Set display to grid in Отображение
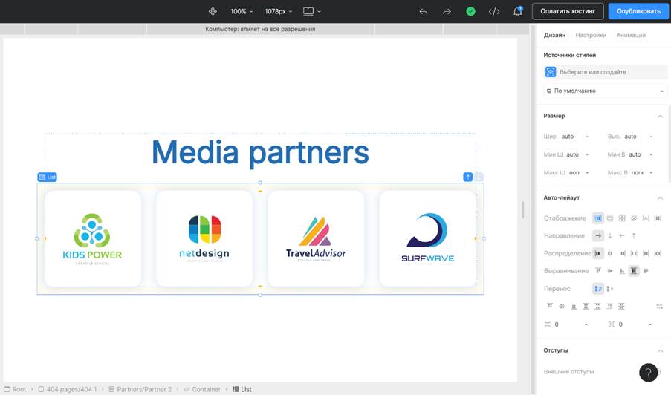 622,218
